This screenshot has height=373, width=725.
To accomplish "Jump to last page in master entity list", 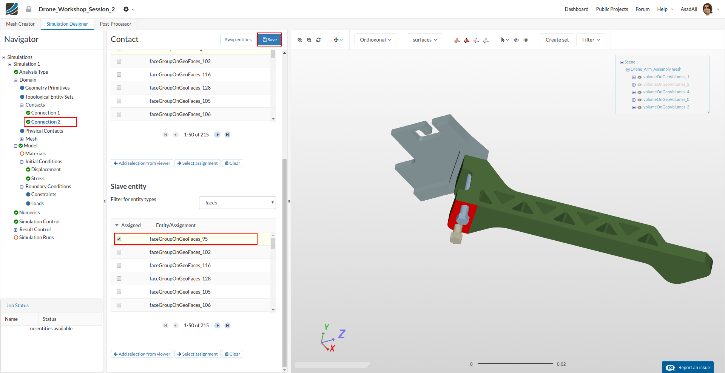I will tap(227, 135).
